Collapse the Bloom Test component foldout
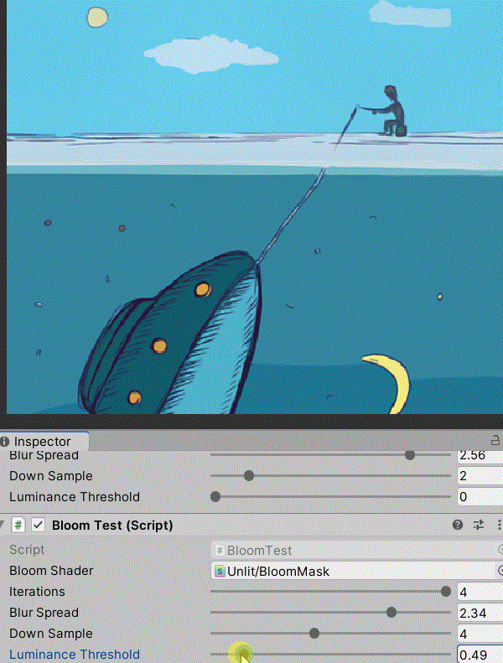Viewport: 503px width, 663px height. [x=3, y=526]
